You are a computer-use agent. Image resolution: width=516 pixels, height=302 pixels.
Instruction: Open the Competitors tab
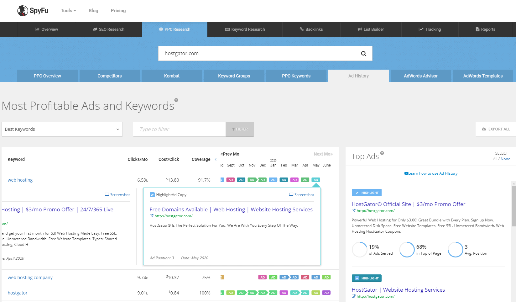coord(109,76)
